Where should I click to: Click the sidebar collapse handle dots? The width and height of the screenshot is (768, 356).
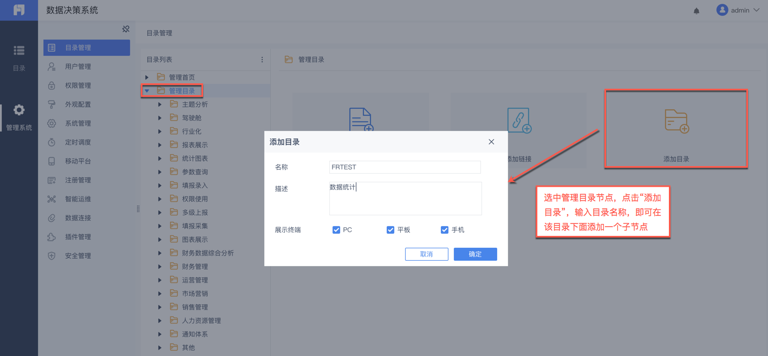(x=138, y=208)
